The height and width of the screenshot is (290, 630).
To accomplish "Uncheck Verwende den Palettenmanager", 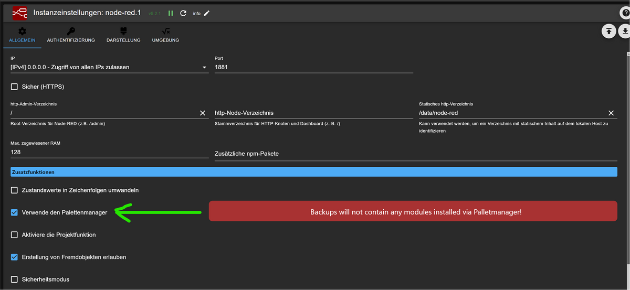I will (x=14, y=212).
